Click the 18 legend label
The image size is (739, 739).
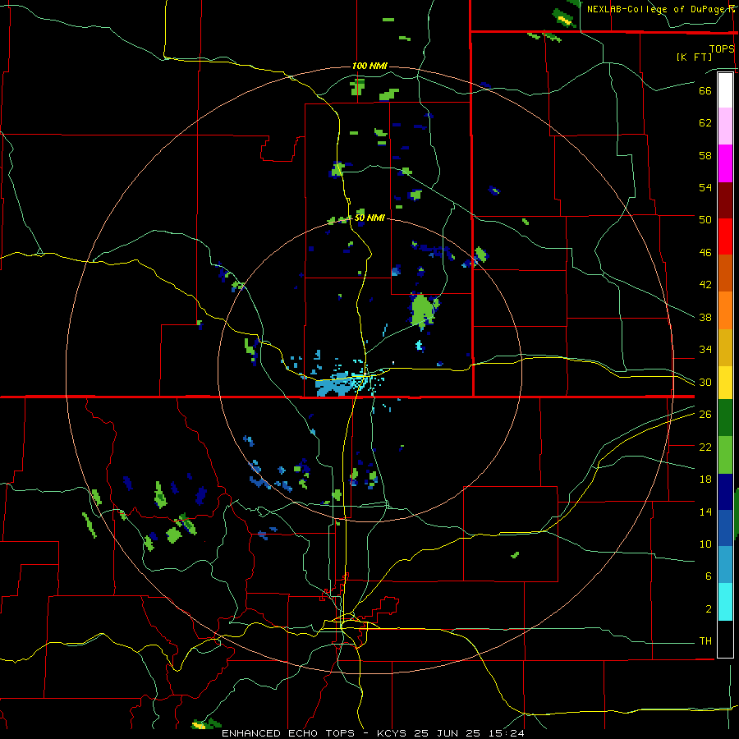pos(705,480)
